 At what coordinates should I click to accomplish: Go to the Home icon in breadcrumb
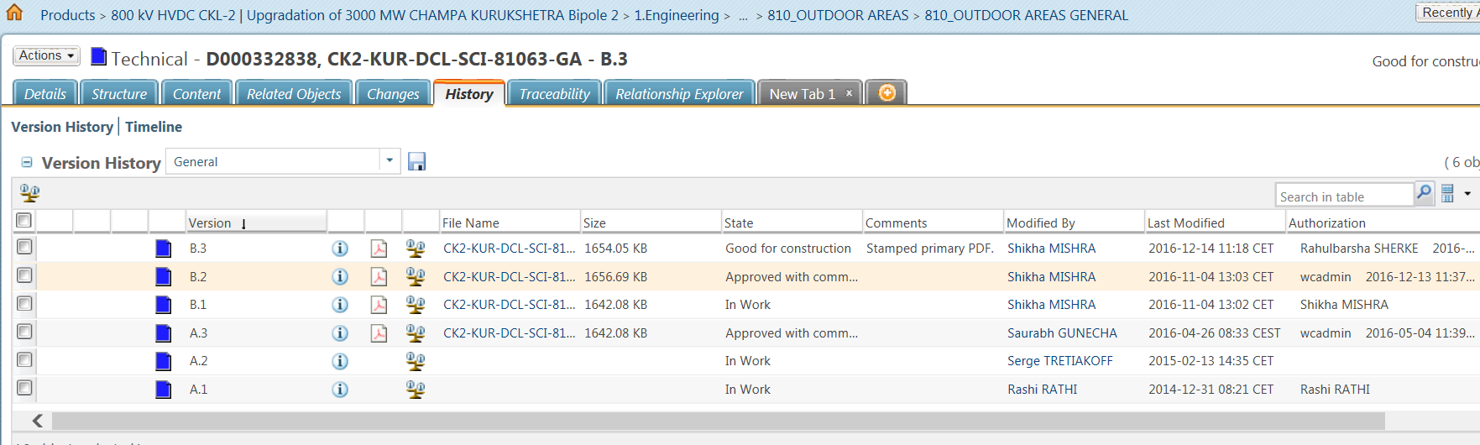coord(14,13)
